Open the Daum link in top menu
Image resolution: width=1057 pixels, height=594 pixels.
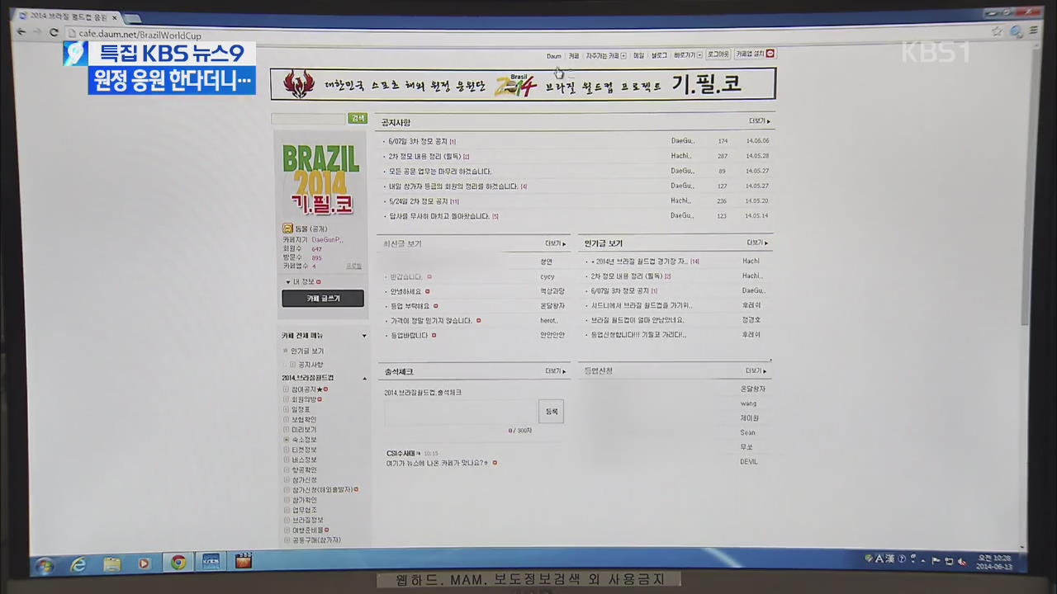(553, 56)
